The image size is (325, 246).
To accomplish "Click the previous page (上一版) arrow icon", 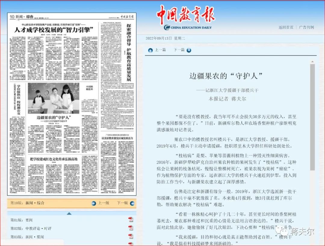I will [94, 203].
